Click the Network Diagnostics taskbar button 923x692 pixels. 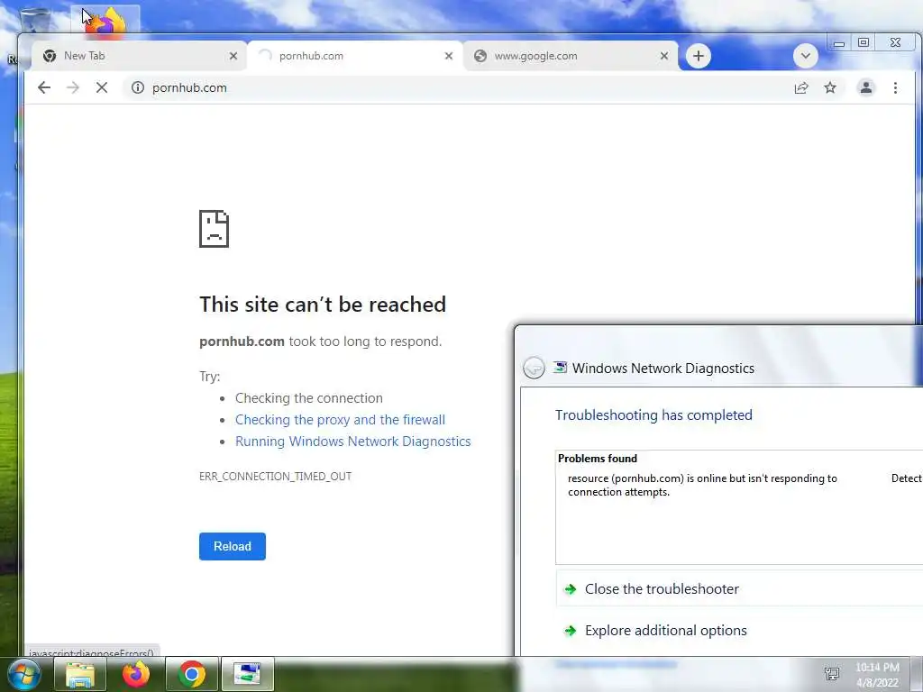[x=247, y=674]
